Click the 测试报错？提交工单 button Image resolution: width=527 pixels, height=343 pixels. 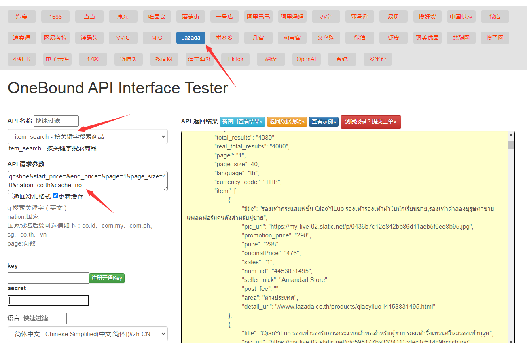371,121
